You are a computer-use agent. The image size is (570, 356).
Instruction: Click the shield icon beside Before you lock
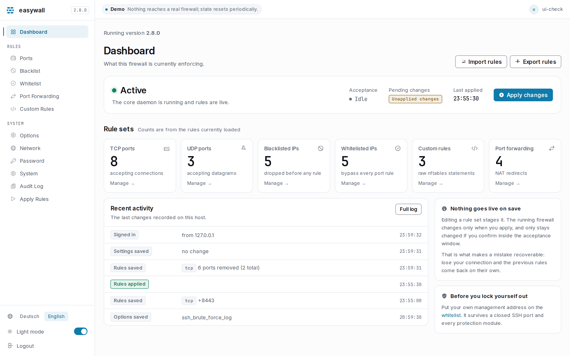click(x=444, y=296)
